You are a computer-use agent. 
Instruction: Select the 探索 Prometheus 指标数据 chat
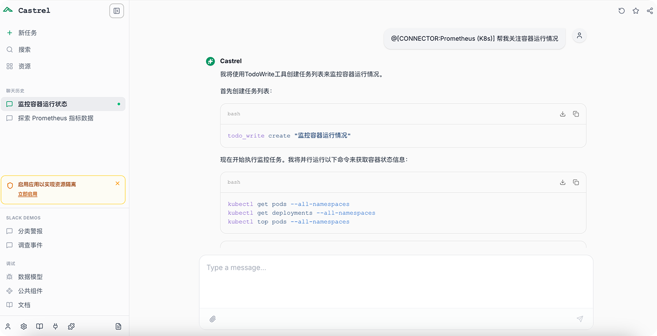[x=56, y=118]
